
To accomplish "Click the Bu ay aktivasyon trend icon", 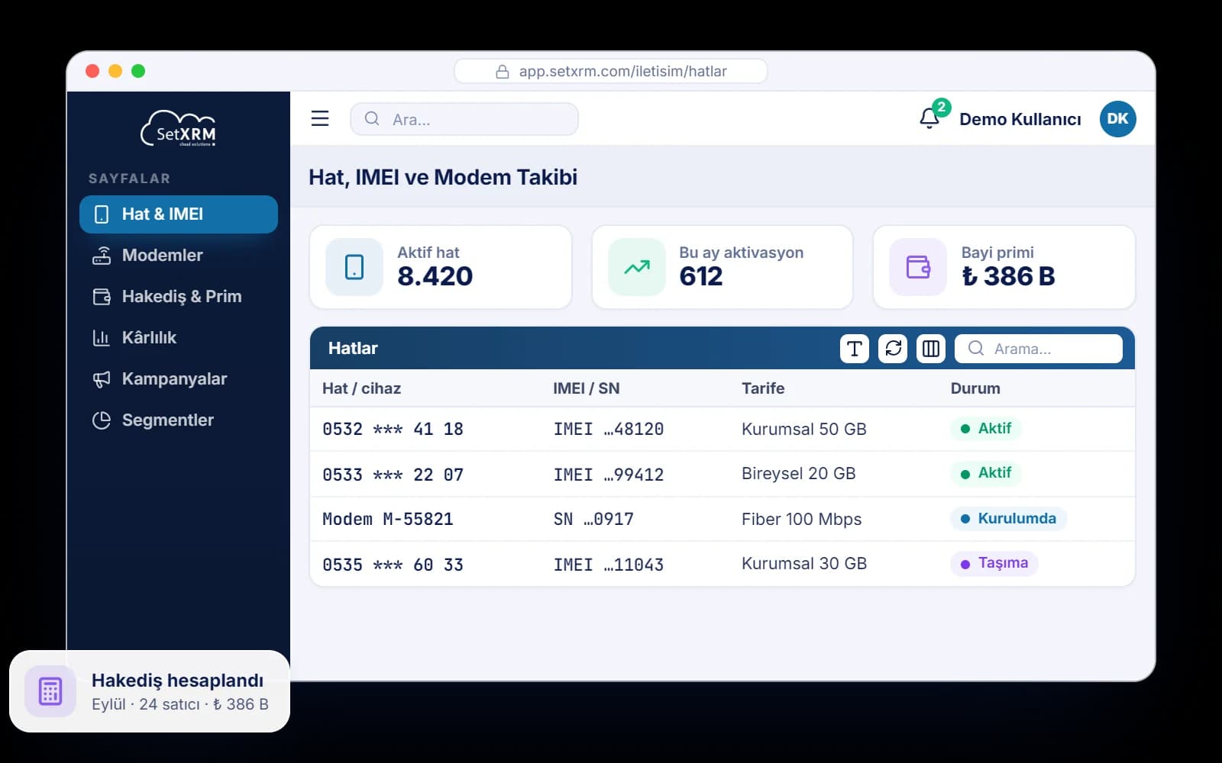I will (x=637, y=267).
